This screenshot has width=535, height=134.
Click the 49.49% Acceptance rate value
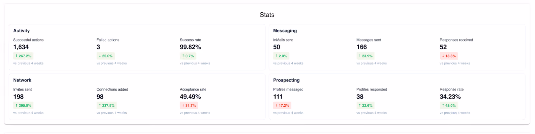click(x=190, y=97)
